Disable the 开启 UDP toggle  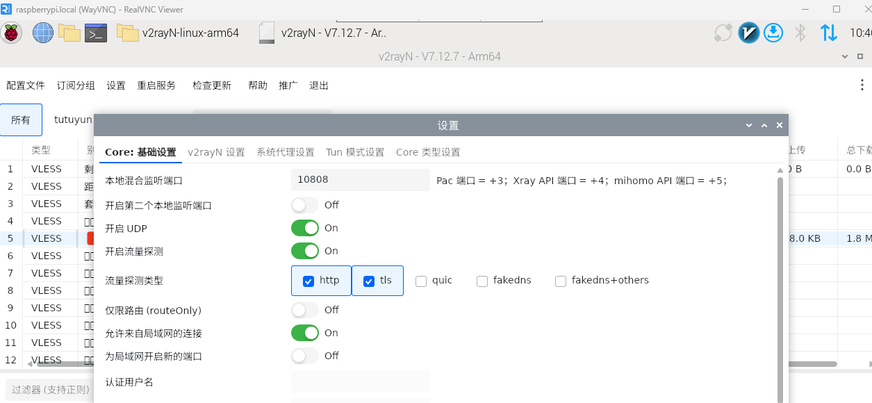point(304,227)
